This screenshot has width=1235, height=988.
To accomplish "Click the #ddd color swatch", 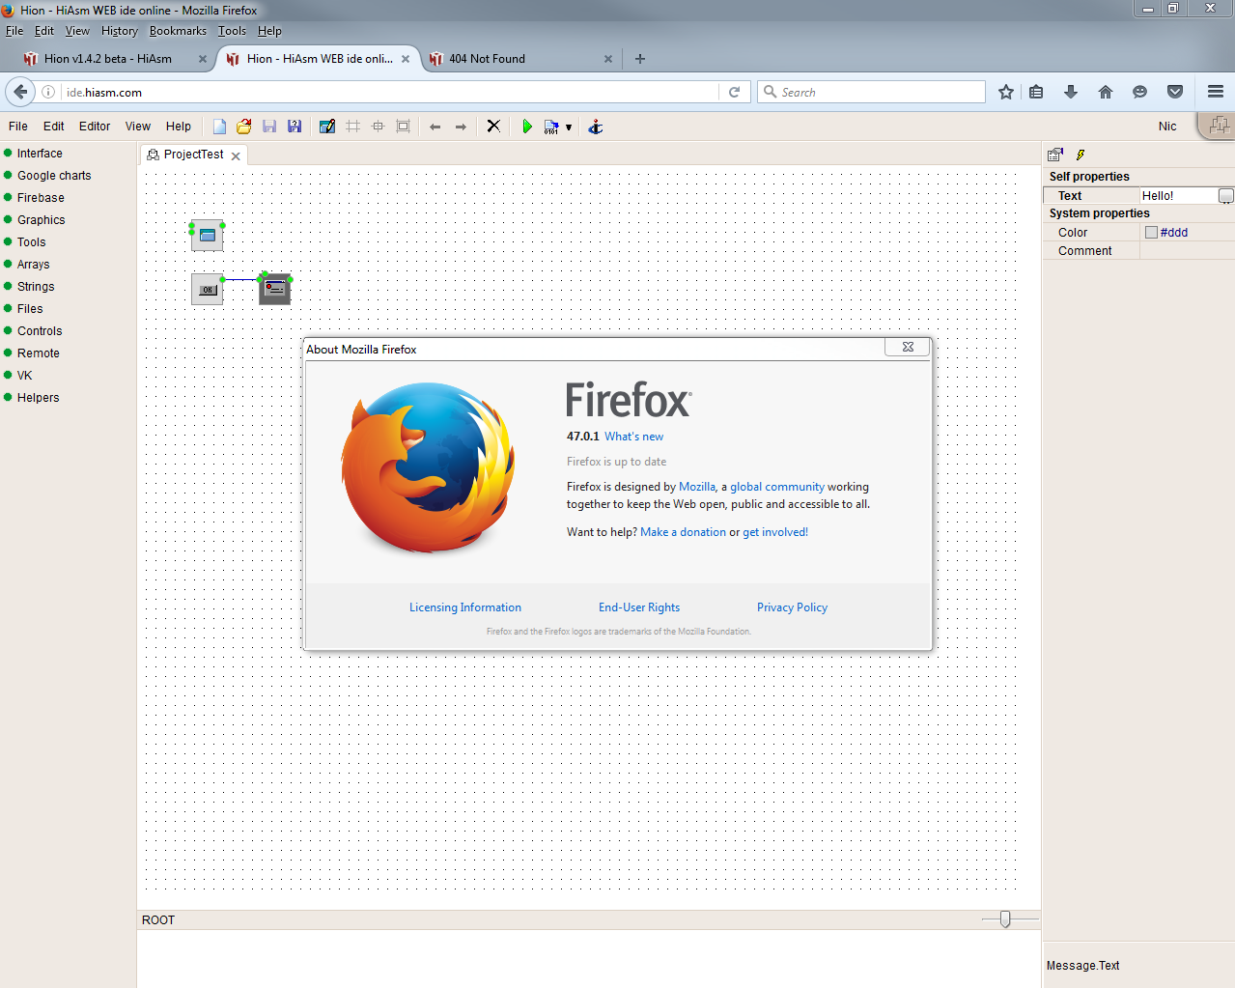I will pos(1151,233).
